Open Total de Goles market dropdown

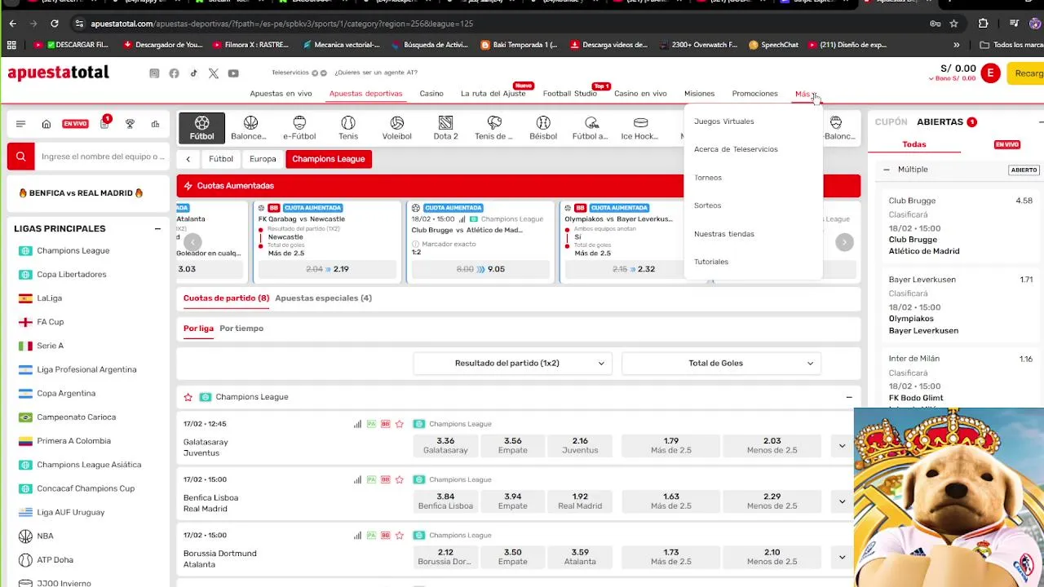click(x=721, y=364)
